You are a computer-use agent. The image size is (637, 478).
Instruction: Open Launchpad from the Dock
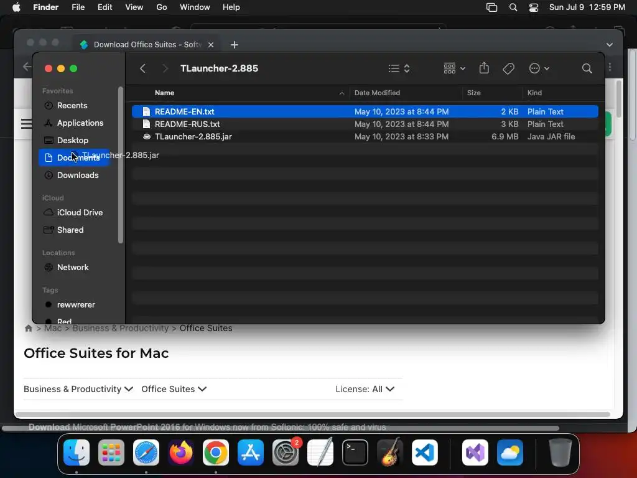[111, 452]
